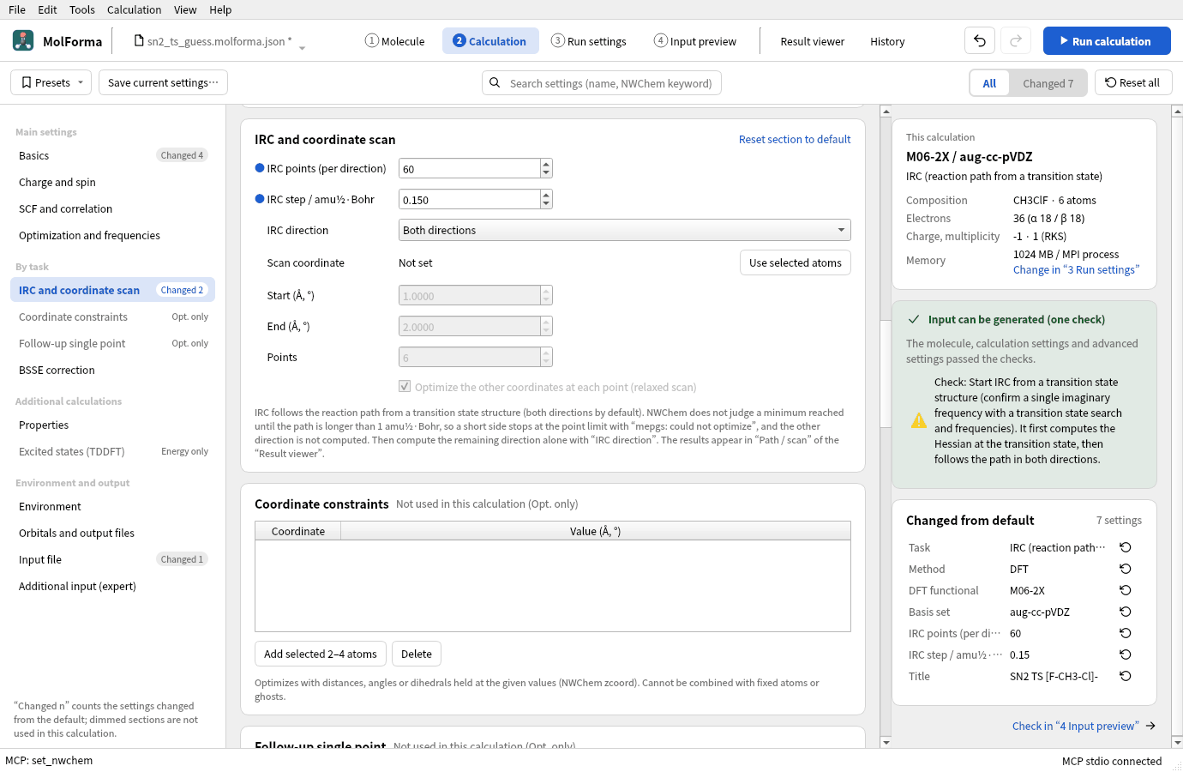The image size is (1183, 772).
Task: Toggle relaxed scan optimization checkbox
Action: pos(405,387)
